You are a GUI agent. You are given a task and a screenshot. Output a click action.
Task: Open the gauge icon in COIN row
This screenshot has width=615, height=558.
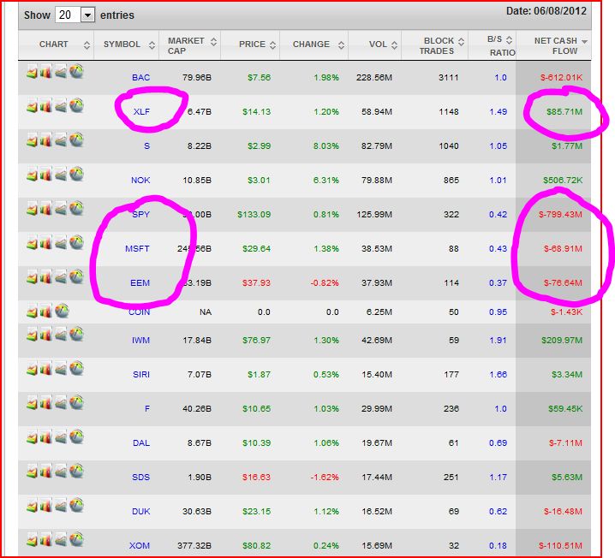click(62, 311)
